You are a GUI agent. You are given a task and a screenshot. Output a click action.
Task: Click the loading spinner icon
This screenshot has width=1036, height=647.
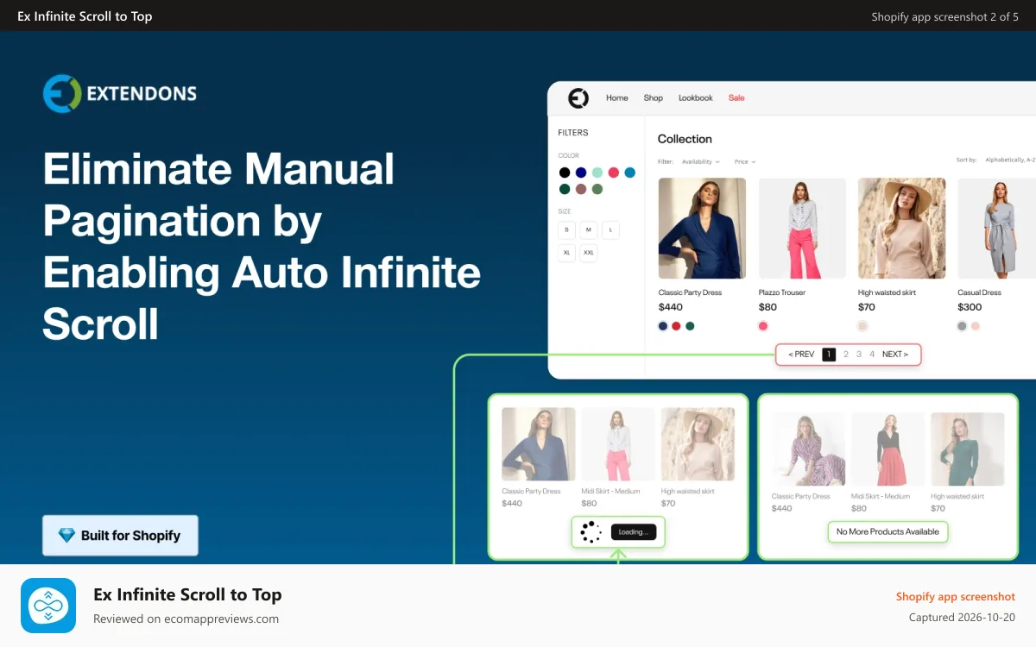(x=591, y=532)
